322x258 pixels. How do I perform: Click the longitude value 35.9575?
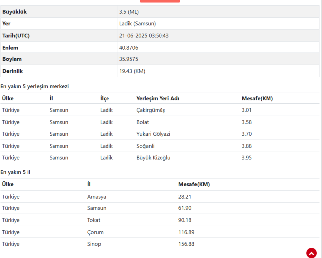pyautogui.click(x=129, y=59)
